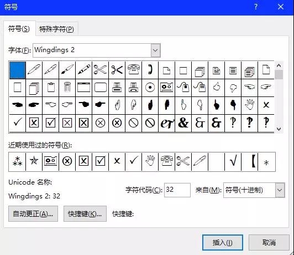
Task: Click the 插入(I) button
Action: pos(223,243)
